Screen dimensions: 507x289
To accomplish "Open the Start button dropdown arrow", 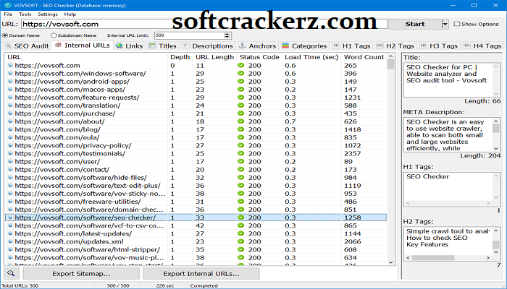I will point(445,24).
